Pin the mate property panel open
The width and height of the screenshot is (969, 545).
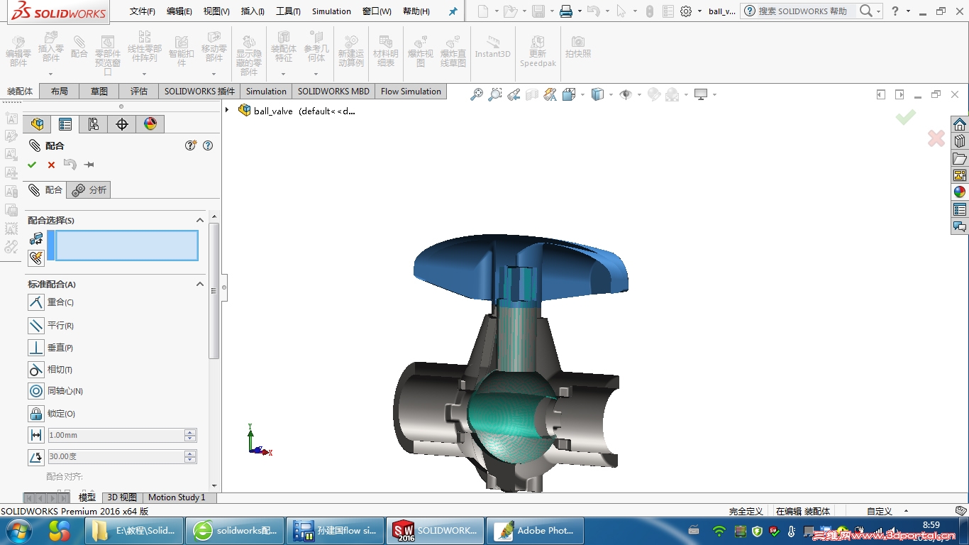(89, 165)
